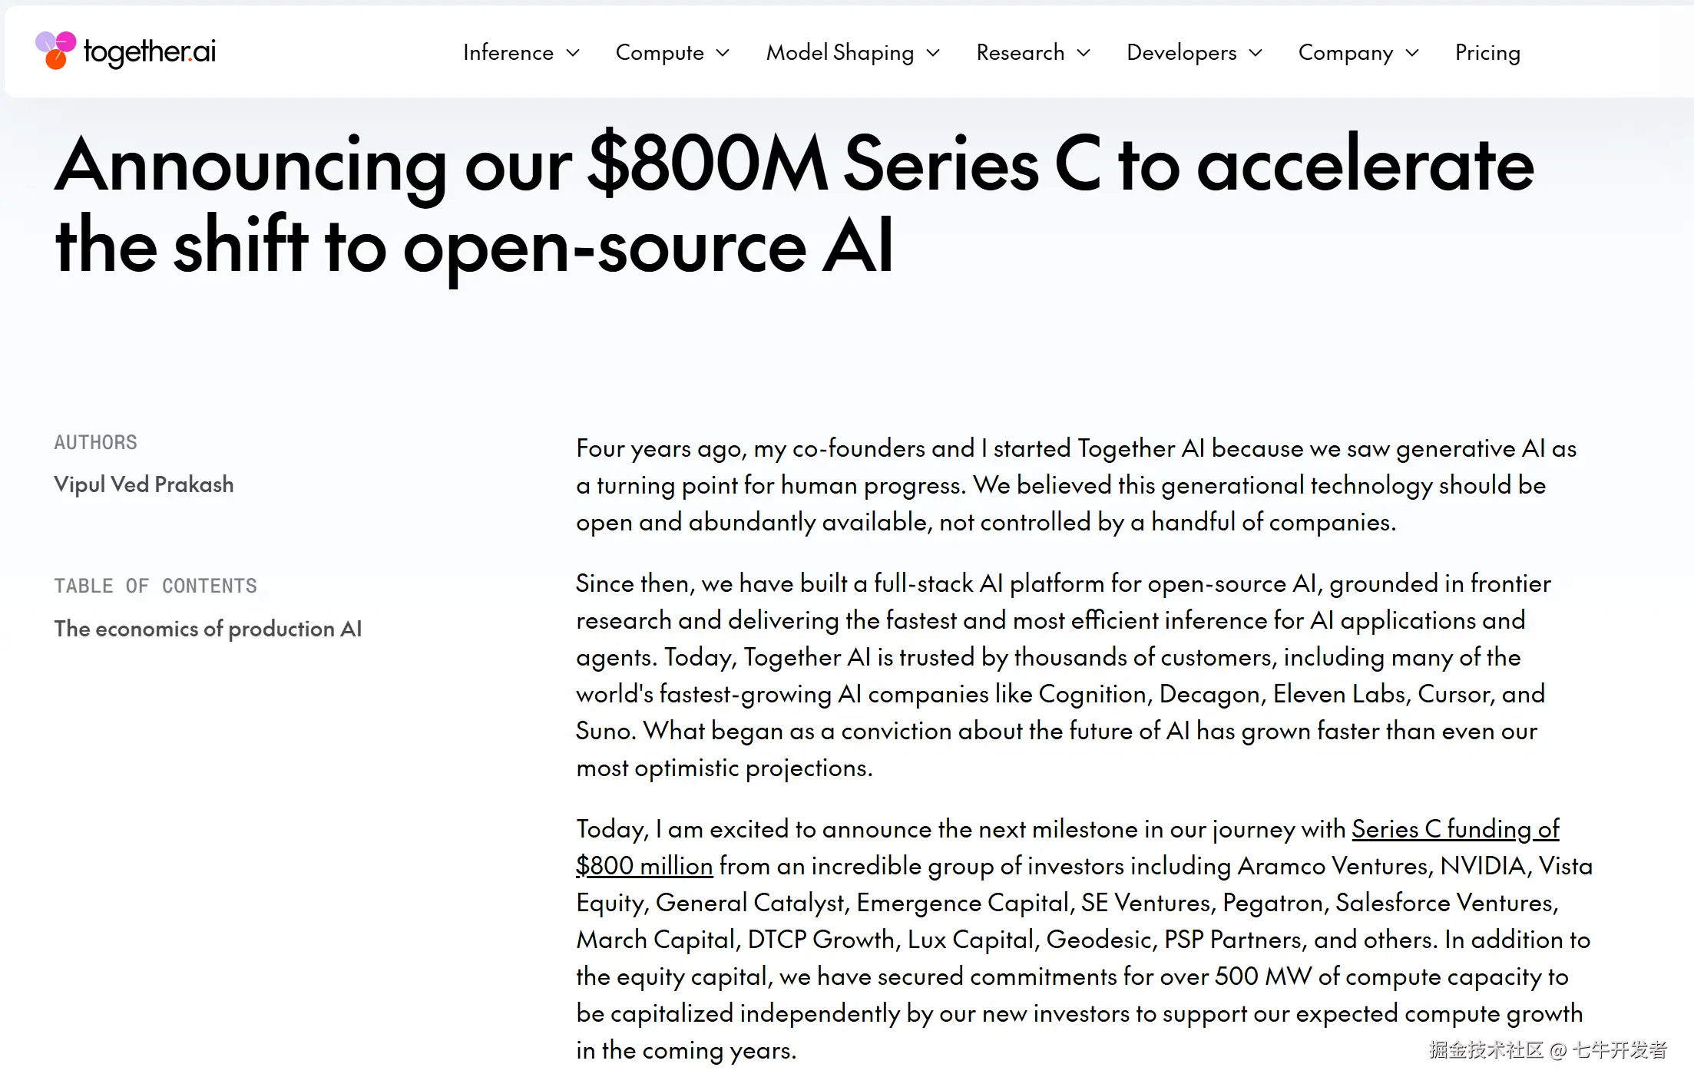Click the chevron next to Research
This screenshot has width=1694, height=1087.
click(x=1084, y=53)
